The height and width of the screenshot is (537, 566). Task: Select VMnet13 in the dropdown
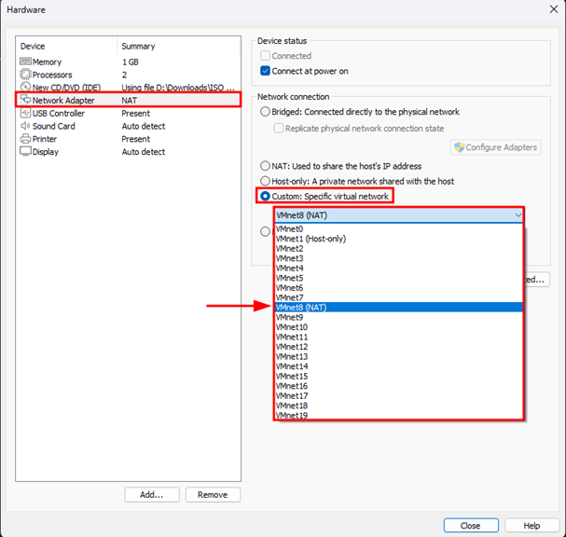coord(399,356)
